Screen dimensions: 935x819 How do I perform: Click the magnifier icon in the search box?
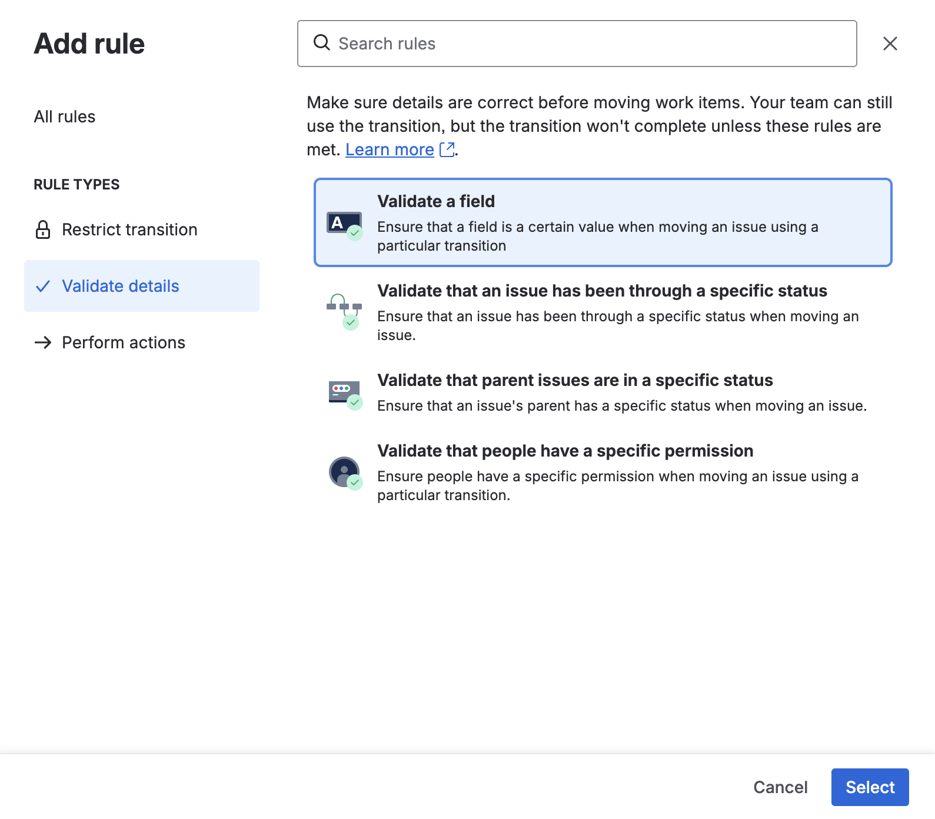(x=321, y=43)
